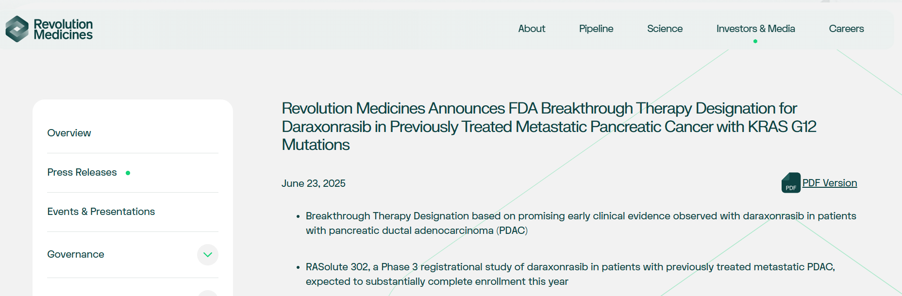This screenshot has height=296, width=902.
Task: Visit the Careers page
Action: (x=846, y=29)
